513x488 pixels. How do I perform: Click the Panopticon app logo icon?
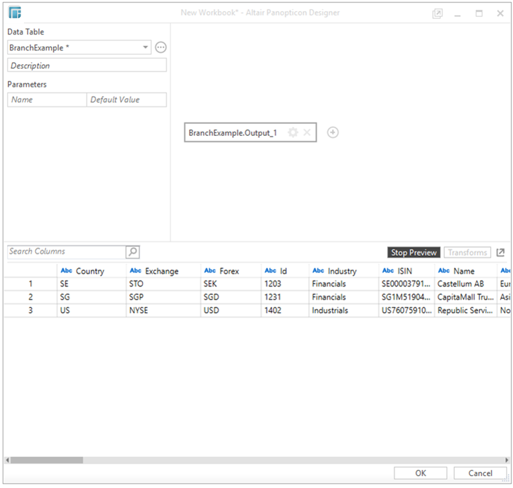(x=15, y=13)
